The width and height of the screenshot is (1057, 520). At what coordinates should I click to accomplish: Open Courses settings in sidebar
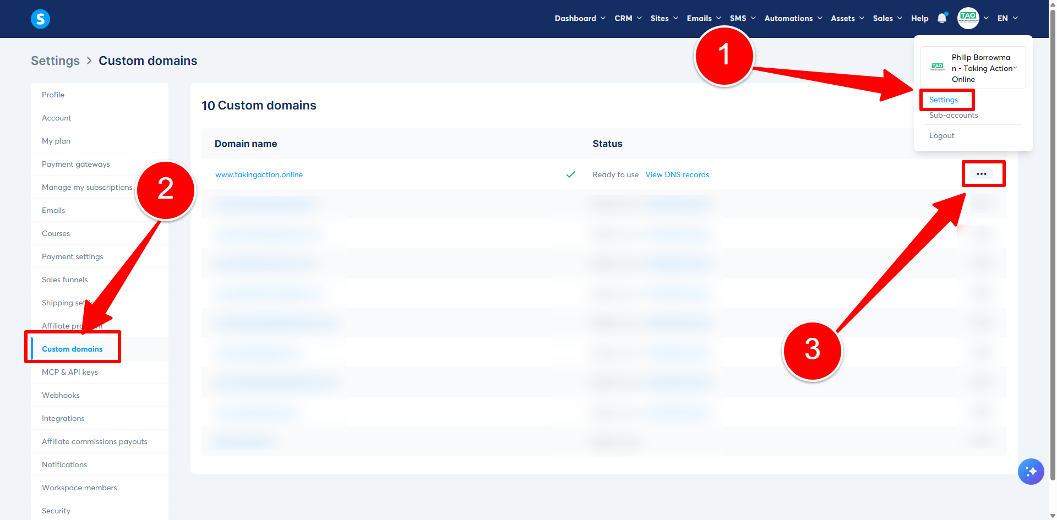pyautogui.click(x=100, y=233)
